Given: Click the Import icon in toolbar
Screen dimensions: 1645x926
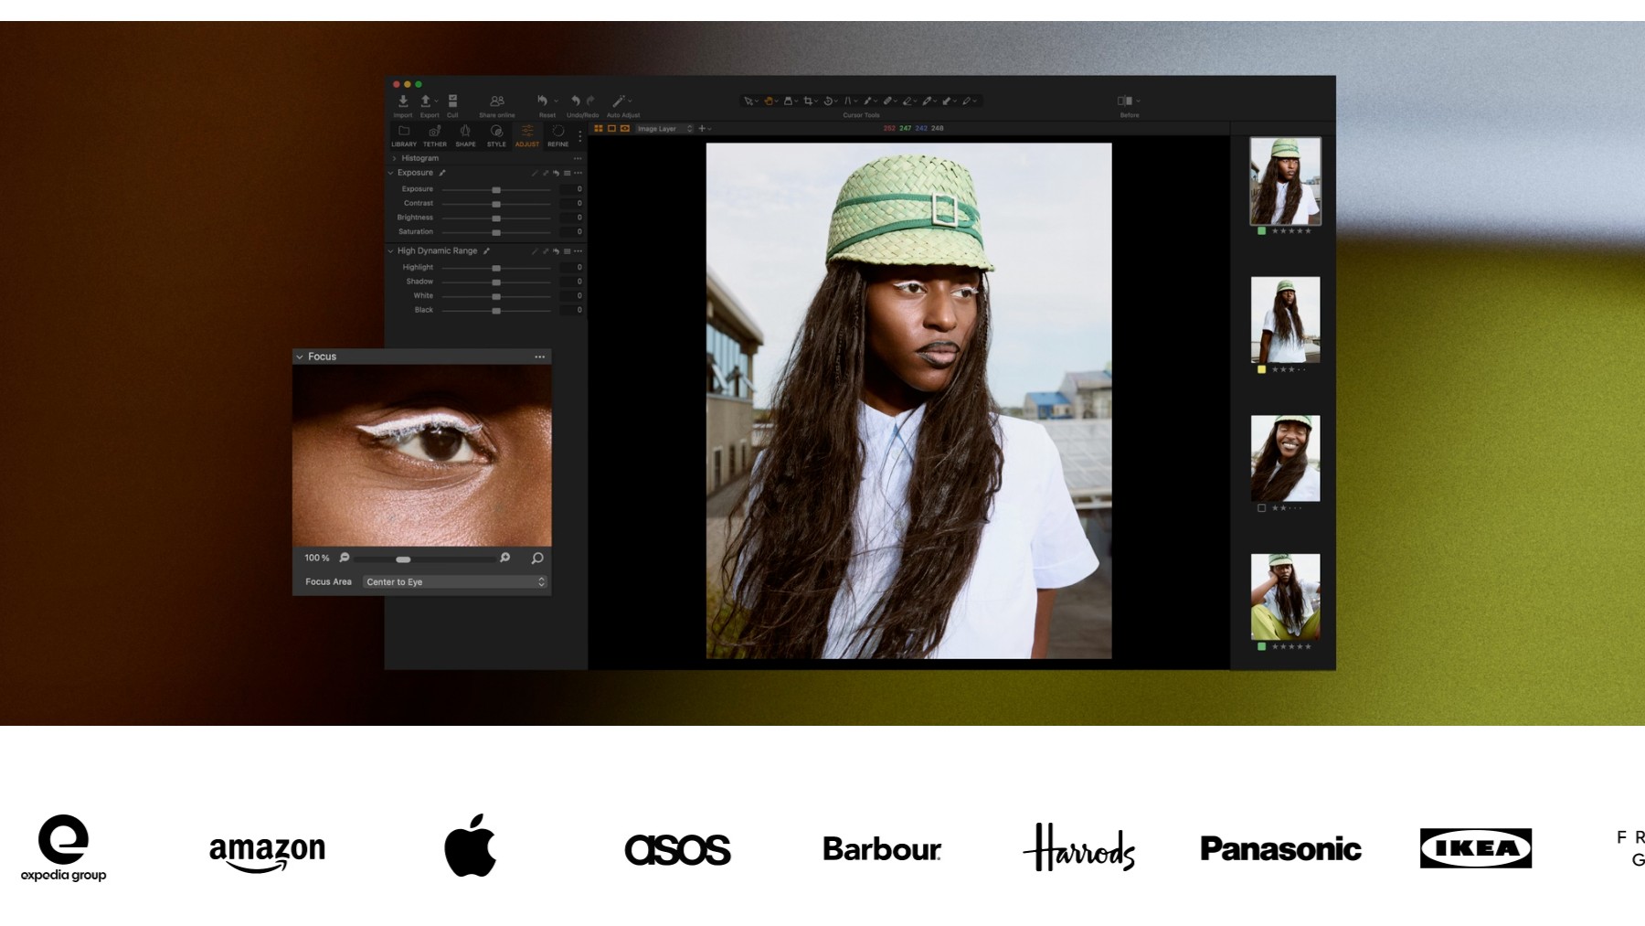Looking at the screenshot, I should [x=403, y=101].
